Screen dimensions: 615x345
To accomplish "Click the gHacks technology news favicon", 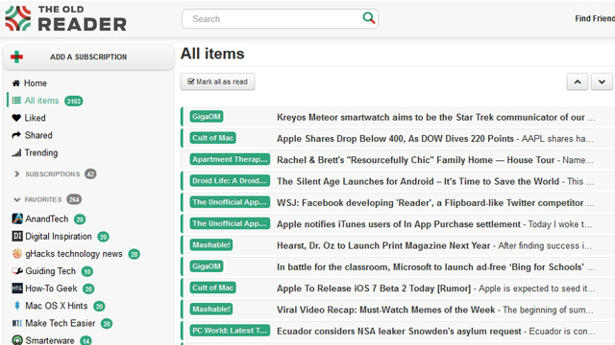I will click(x=17, y=253).
